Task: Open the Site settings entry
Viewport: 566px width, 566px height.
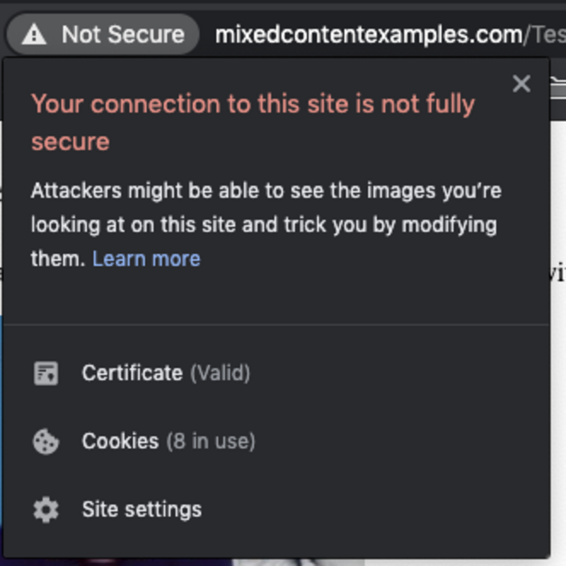Action: [x=142, y=510]
